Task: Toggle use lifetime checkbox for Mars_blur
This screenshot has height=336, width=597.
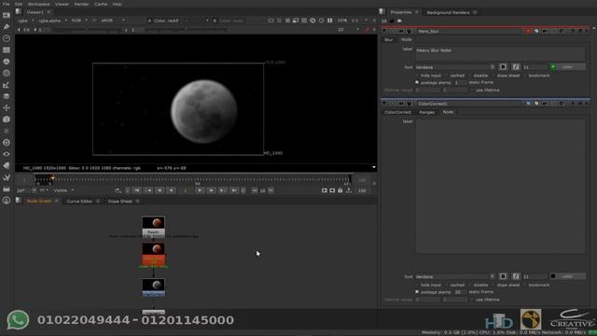Action: click(472, 91)
